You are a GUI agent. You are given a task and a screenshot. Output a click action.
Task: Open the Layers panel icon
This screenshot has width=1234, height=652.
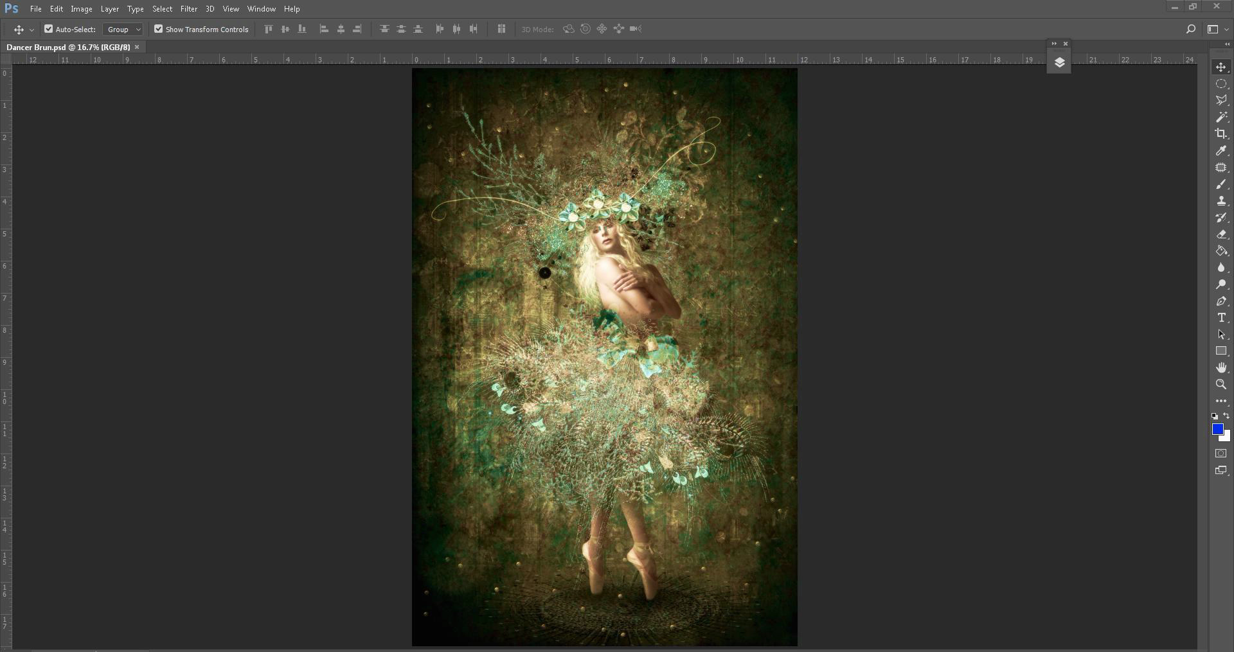[1059, 63]
